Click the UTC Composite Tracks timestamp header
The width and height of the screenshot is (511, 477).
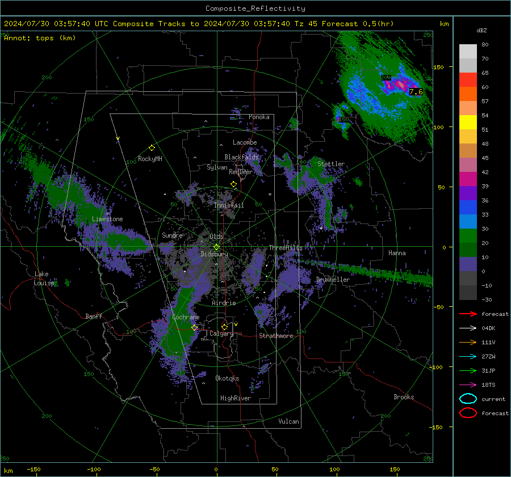pyautogui.click(x=199, y=24)
